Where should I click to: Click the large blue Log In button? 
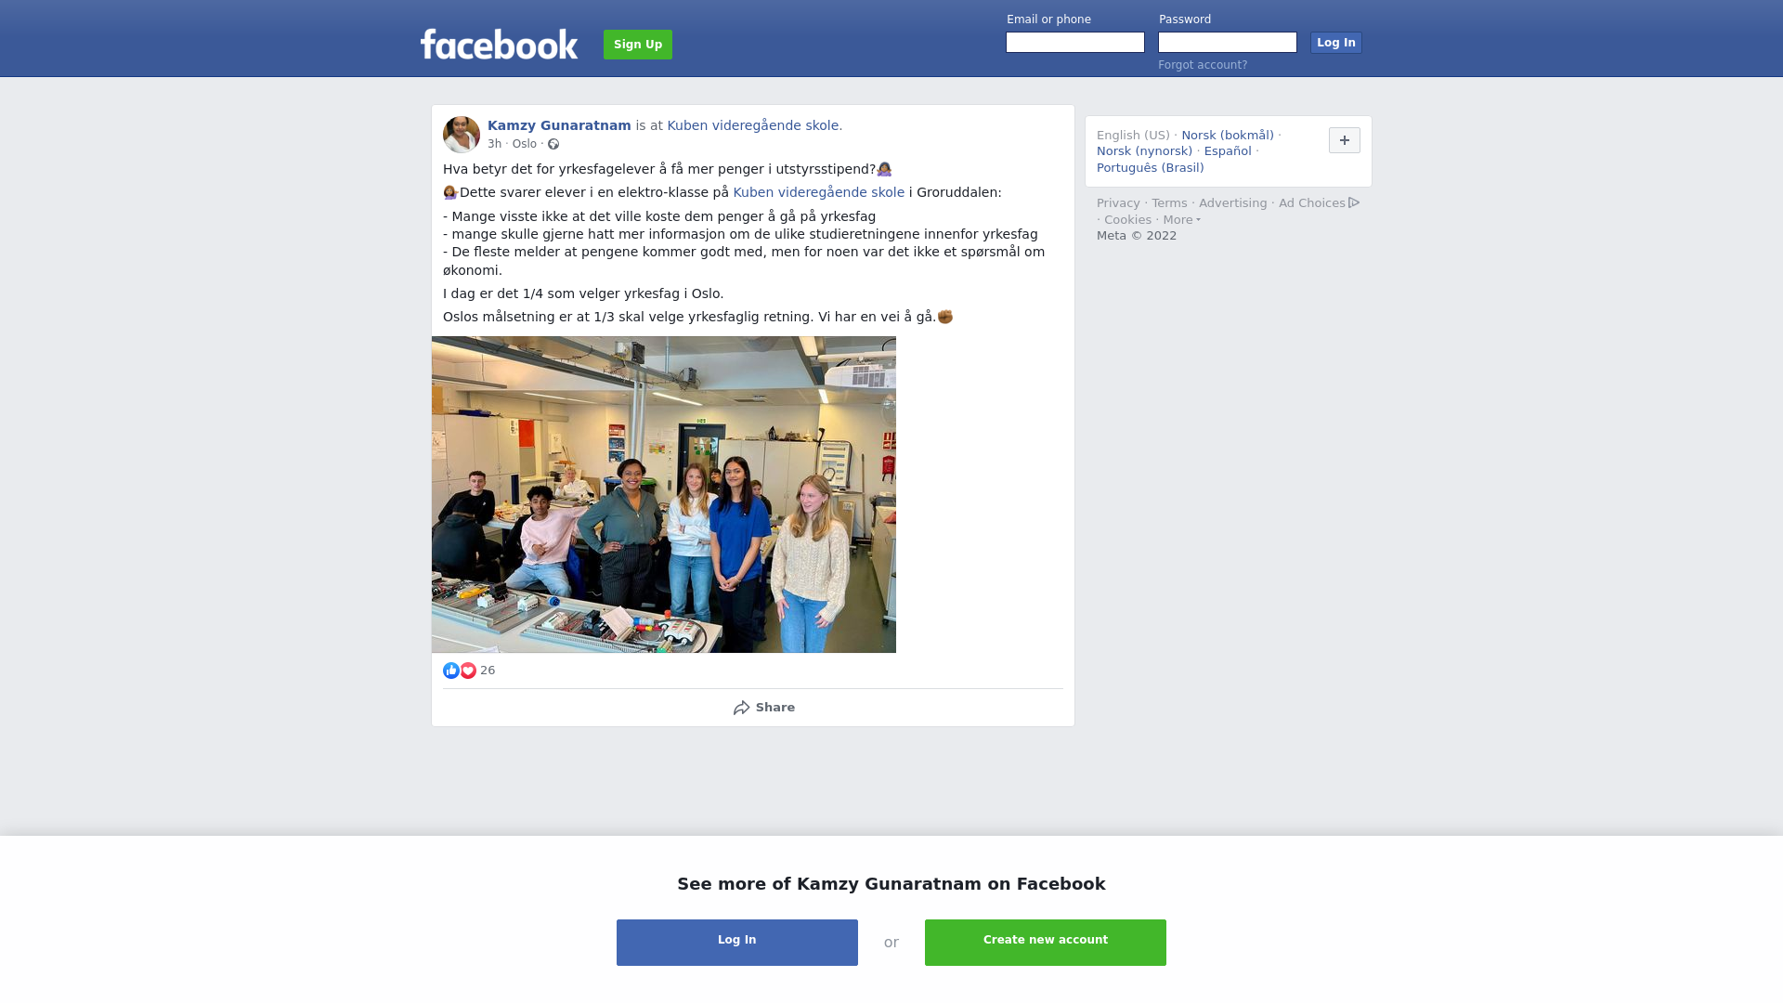(x=737, y=943)
